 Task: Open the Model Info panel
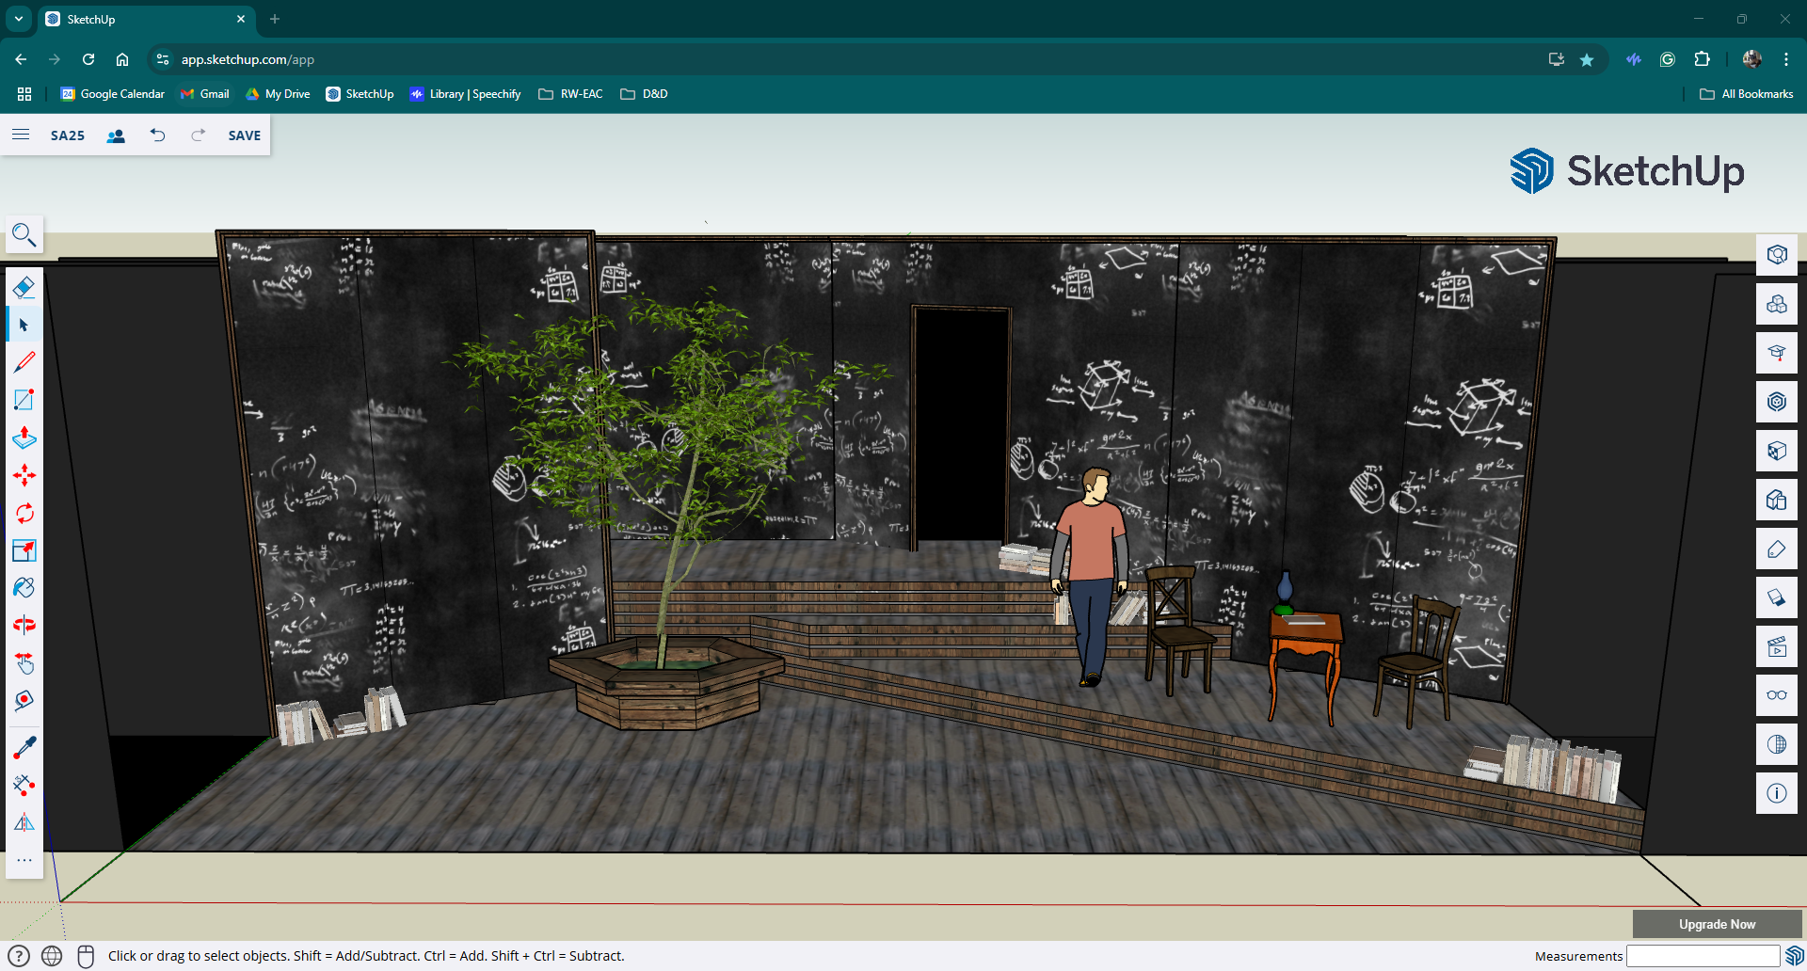click(1777, 793)
